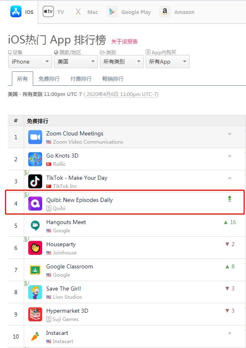The width and height of the screenshot is (246, 348).
Task: Click the Instacart carrot icon
Action: [34, 337]
